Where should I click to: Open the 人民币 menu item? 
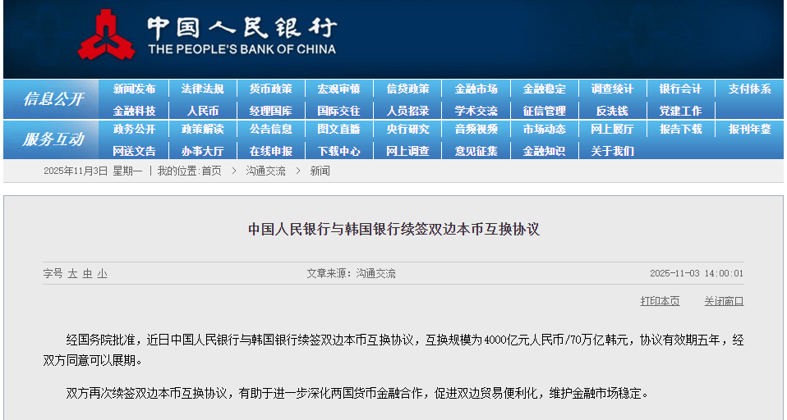point(203,111)
